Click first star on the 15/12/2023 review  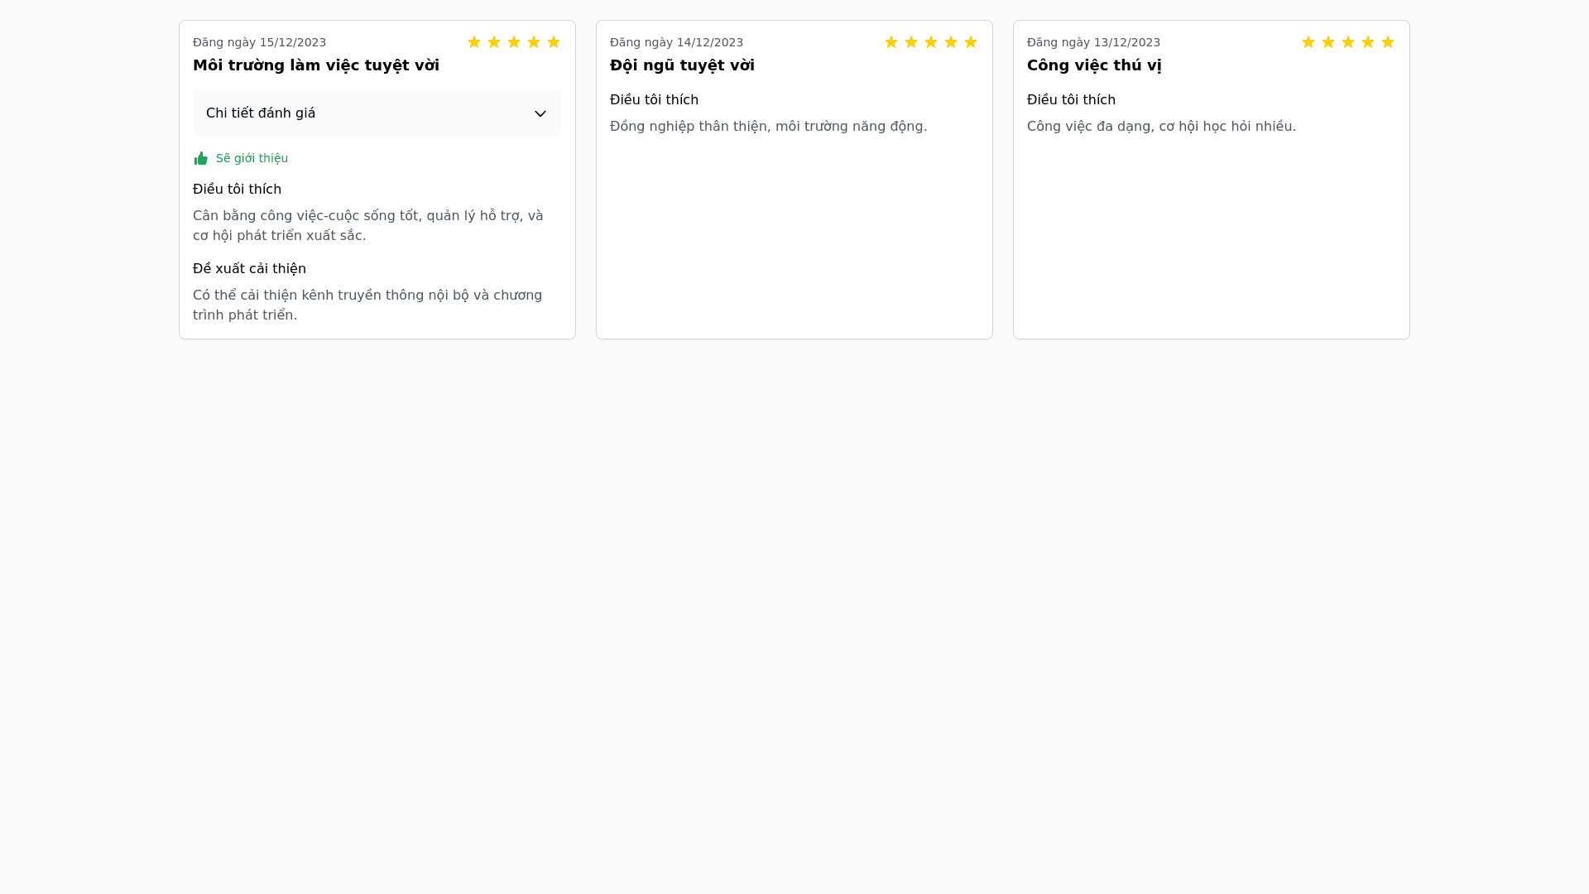tap(474, 42)
